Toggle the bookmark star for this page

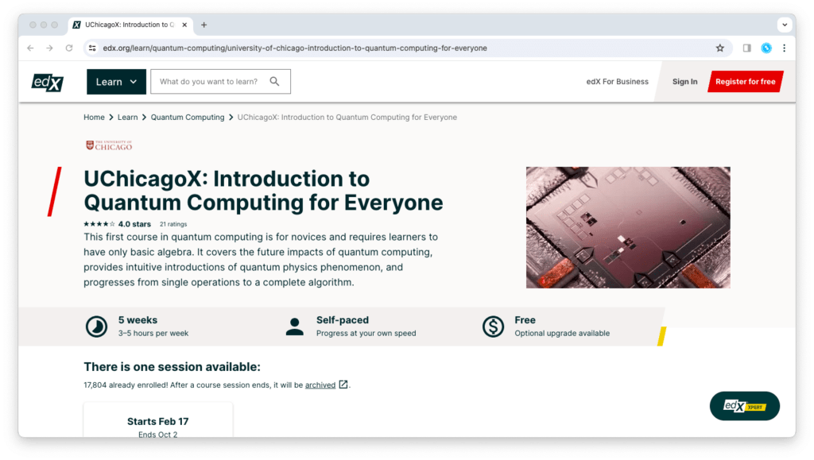tap(720, 48)
